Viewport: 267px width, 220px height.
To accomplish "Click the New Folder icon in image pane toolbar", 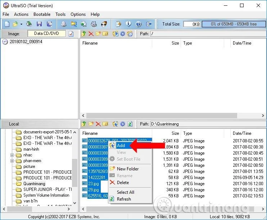I will [x=98, y=34].
